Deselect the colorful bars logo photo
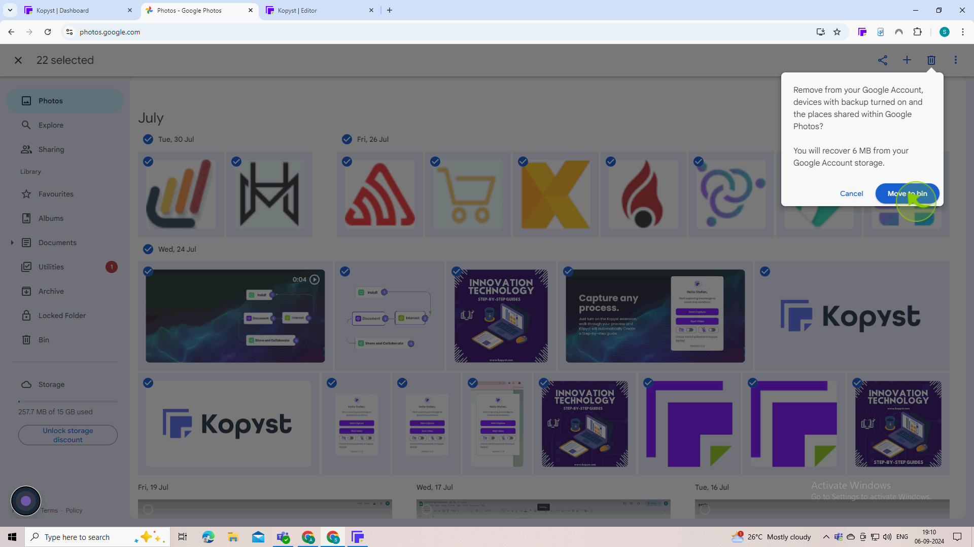 click(148, 162)
